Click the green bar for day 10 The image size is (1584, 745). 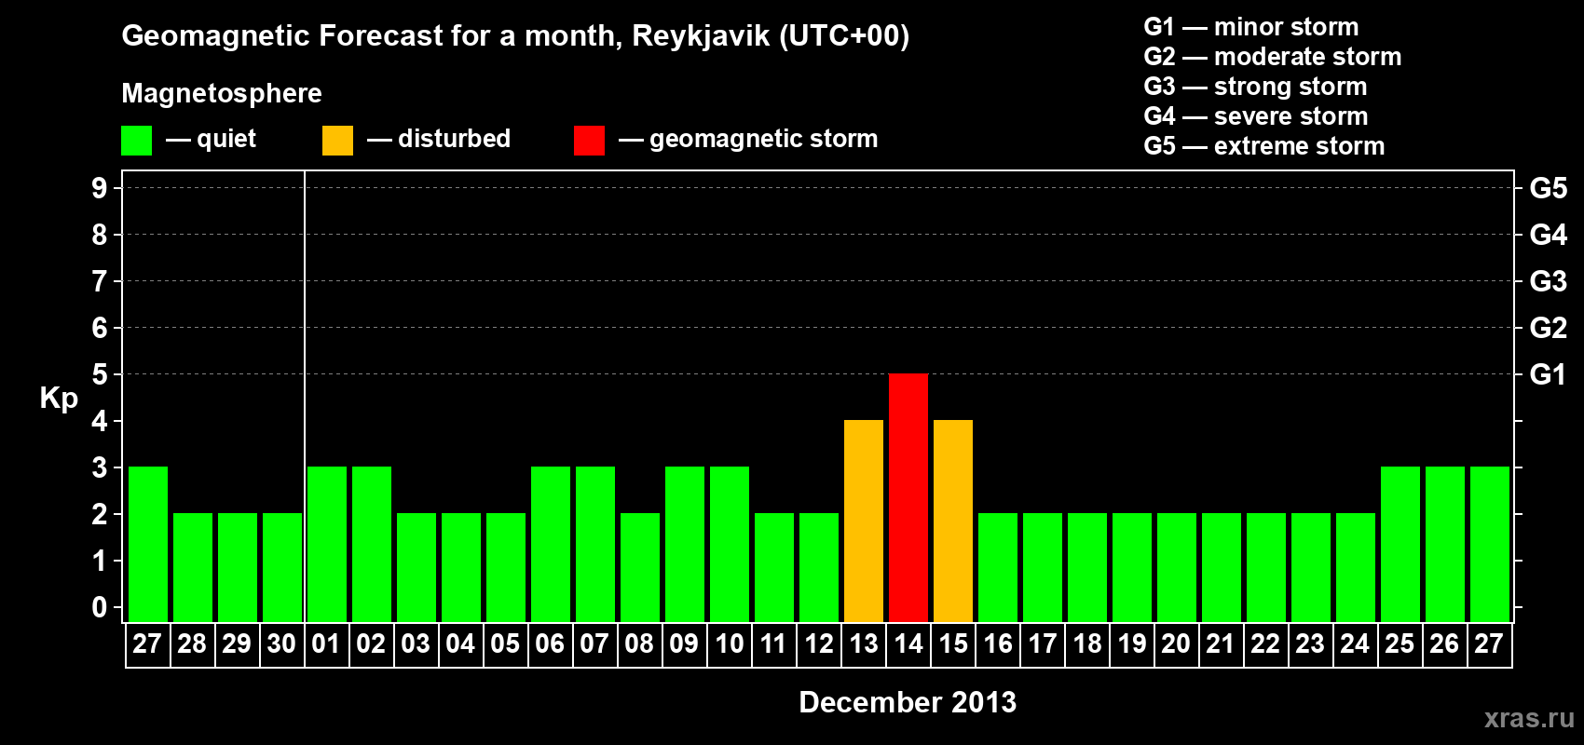pos(730,544)
